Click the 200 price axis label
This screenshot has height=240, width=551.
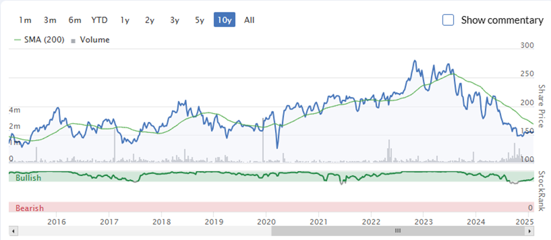coord(528,103)
